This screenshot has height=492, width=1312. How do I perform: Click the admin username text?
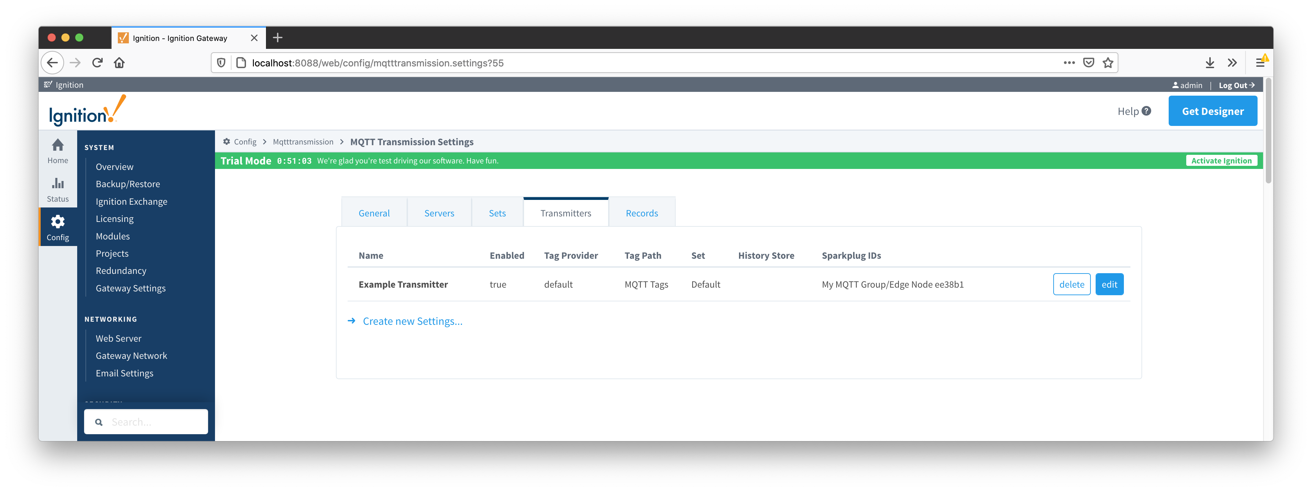point(1191,85)
